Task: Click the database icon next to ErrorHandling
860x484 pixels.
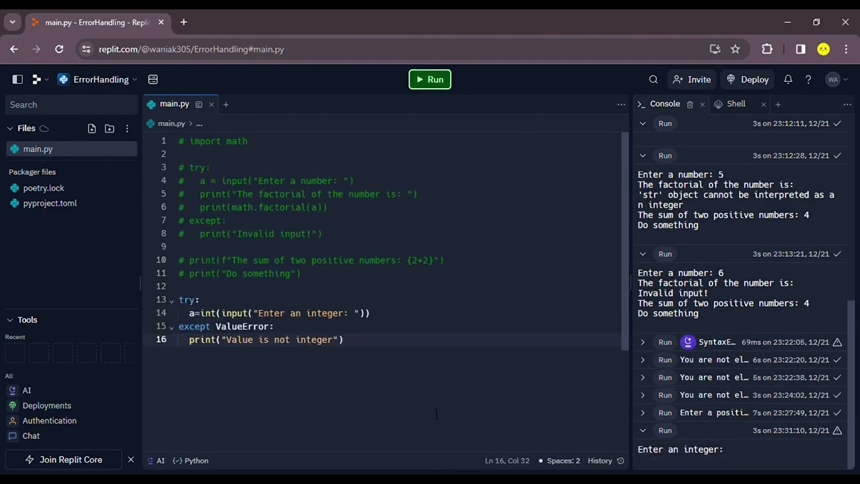Action: coord(153,79)
